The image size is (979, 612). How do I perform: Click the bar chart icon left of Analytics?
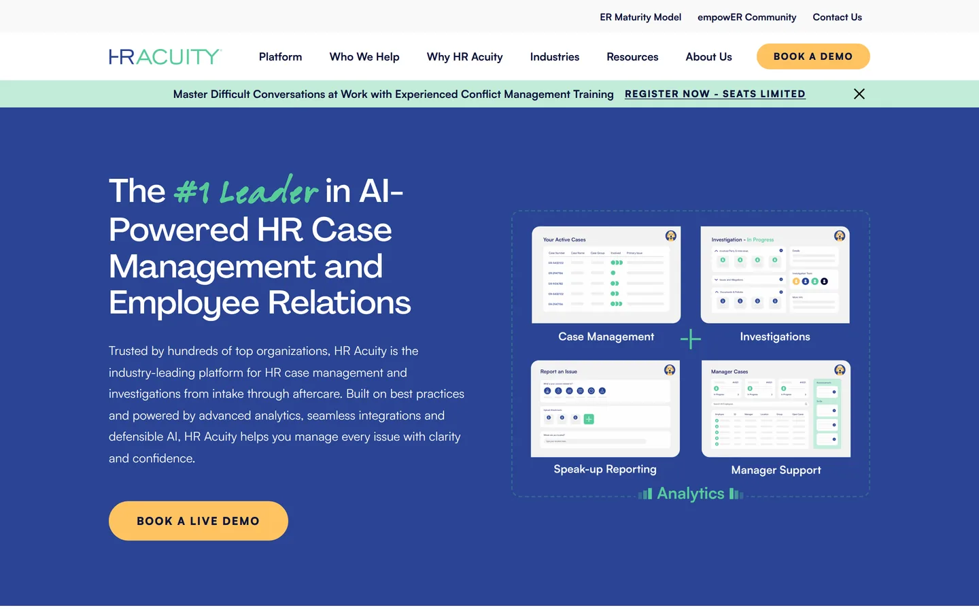tap(645, 494)
